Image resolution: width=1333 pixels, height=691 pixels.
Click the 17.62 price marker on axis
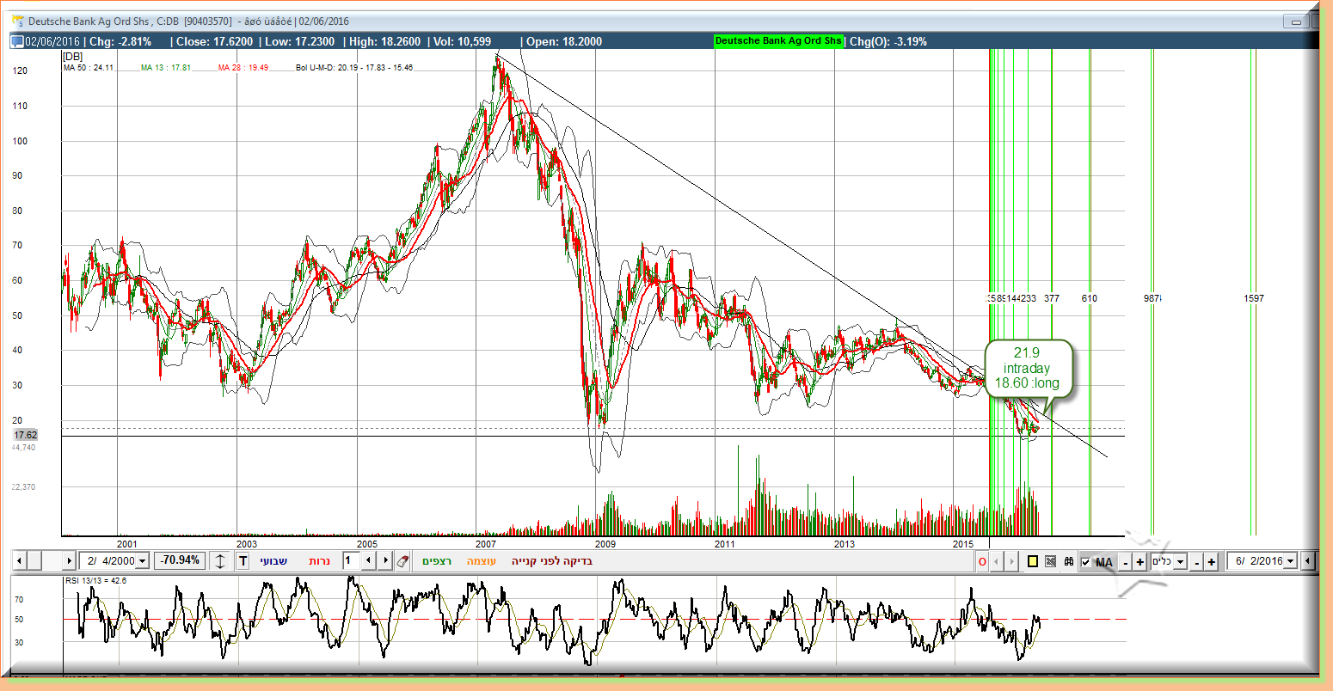click(x=26, y=435)
